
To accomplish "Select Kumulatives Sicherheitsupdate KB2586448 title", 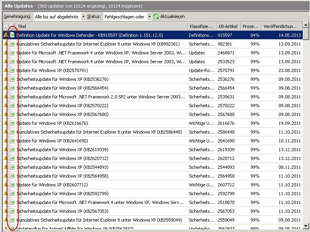I will click(99, 132).
